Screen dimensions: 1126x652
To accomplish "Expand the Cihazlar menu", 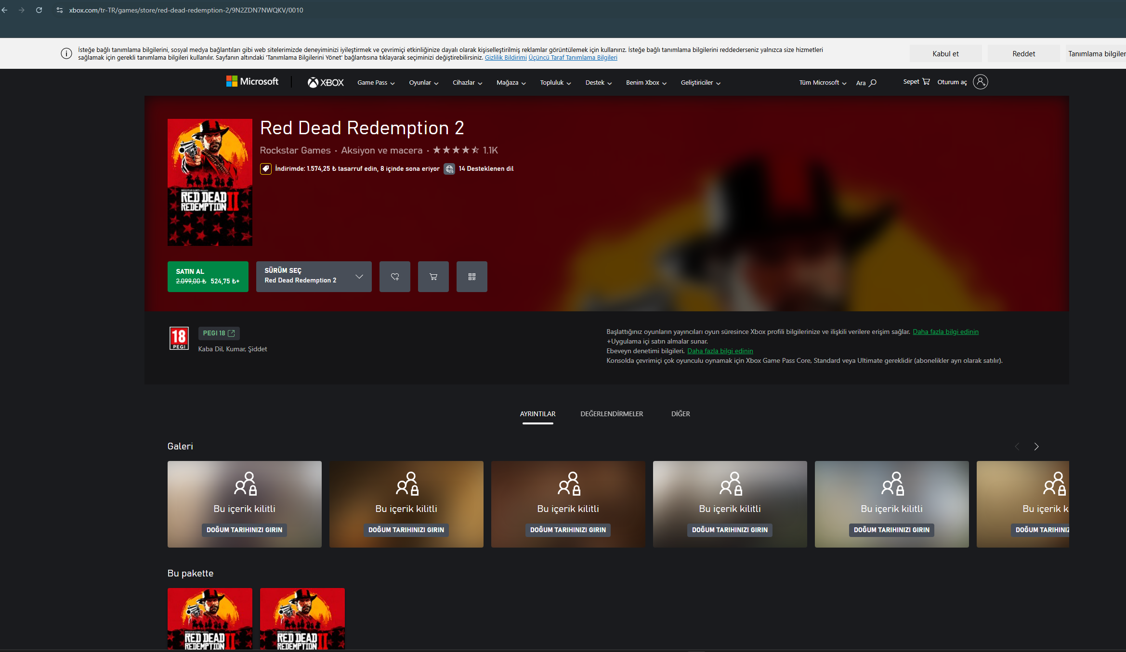I will (x=468, y=83).
